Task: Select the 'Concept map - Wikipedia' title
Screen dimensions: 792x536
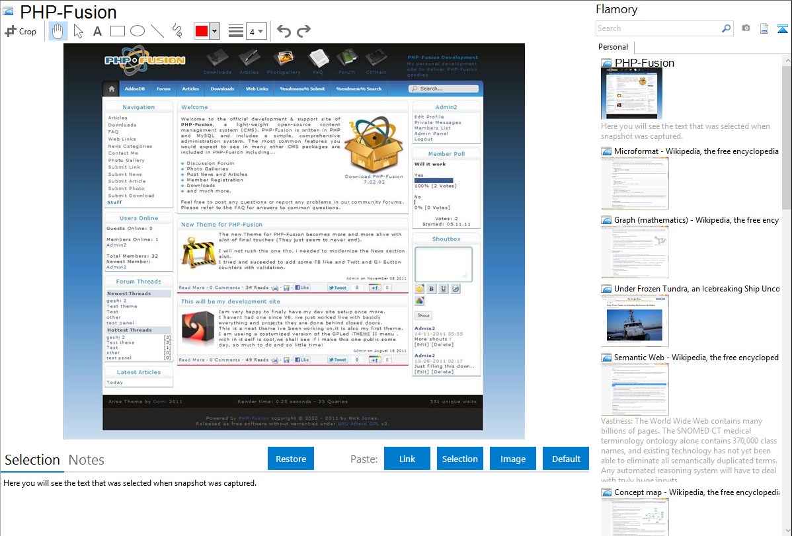Action: (697, 492)
